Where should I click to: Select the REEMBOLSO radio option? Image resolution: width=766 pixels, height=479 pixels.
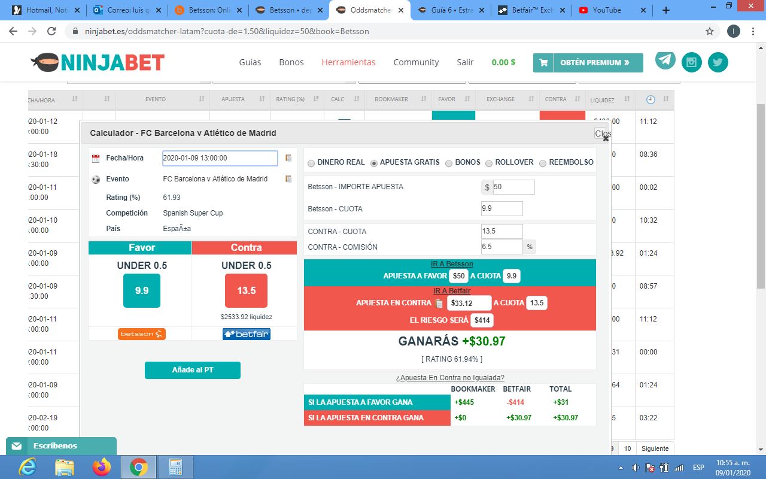point(543,163)
